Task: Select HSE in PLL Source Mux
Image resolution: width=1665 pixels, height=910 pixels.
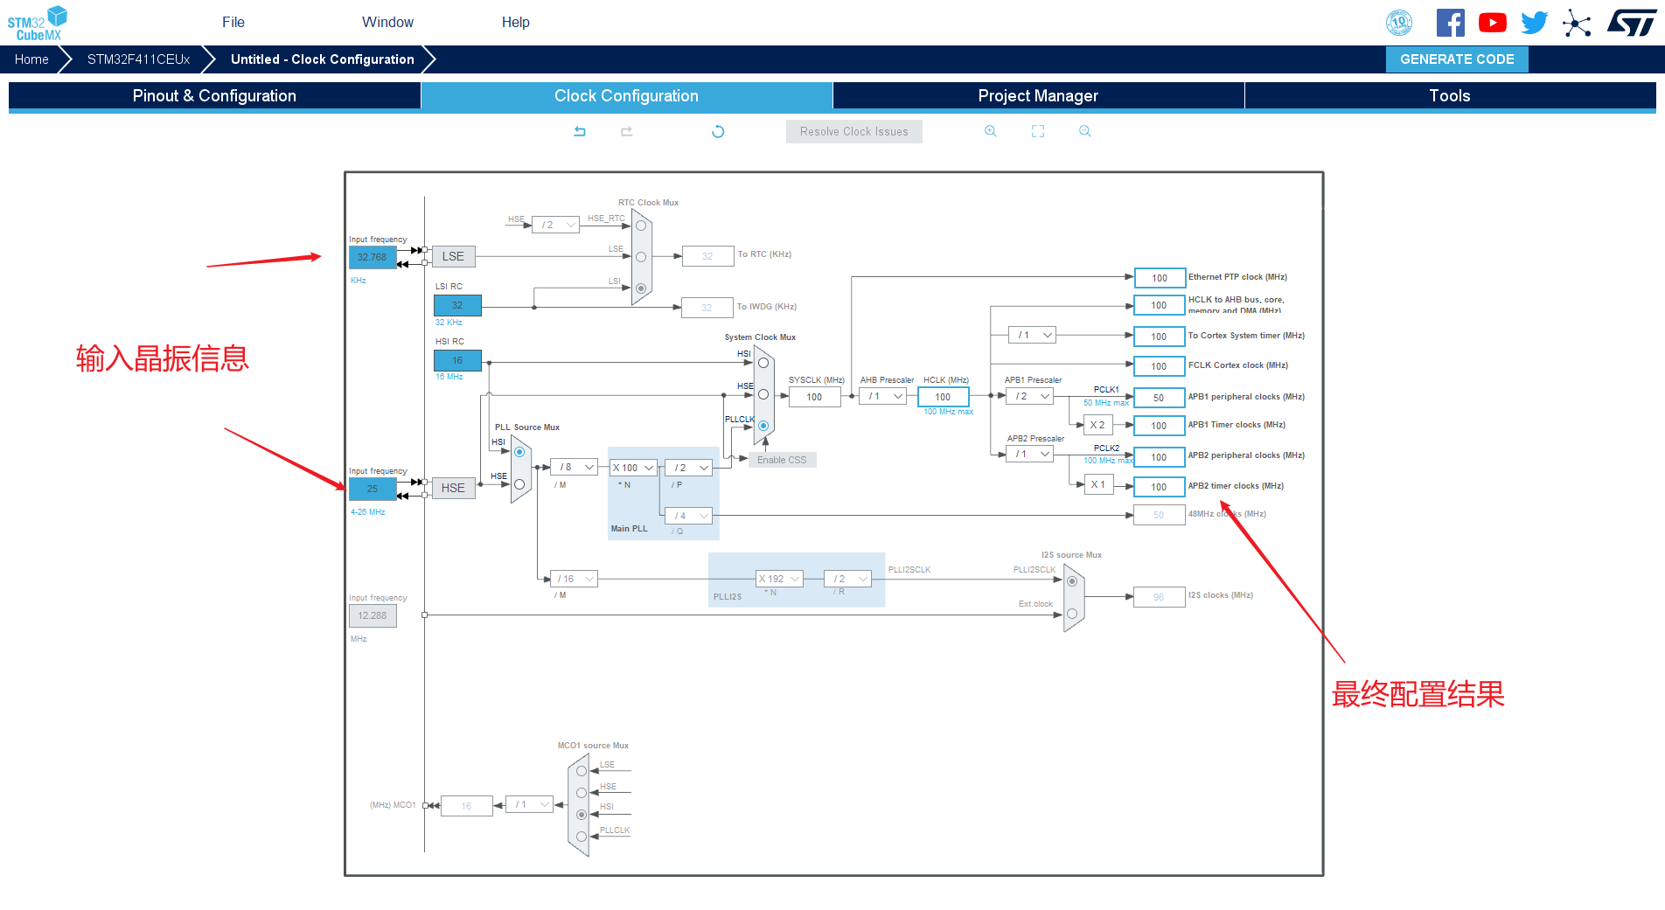Action: tap(519, 484)
